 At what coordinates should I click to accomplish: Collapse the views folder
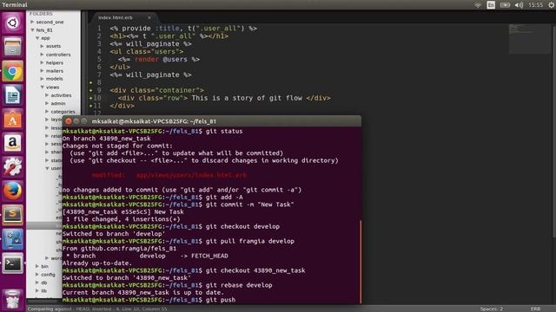pos(42,87)
